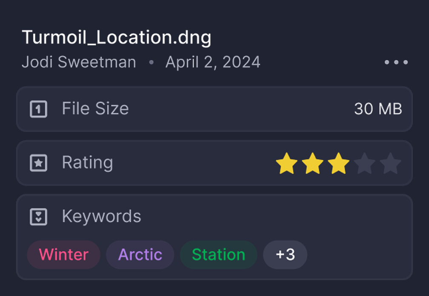Viewport: 429px width, 296px height.
Task: Open author Jodi Sweetman's profile
Action: click(79, 62)
